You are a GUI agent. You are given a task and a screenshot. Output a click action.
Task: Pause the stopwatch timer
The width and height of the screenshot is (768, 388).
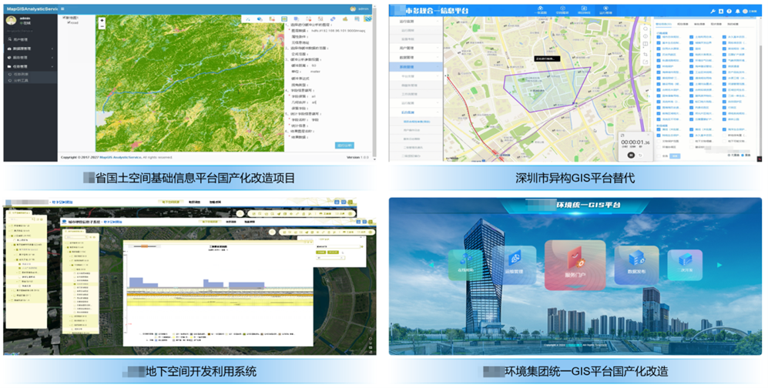[630, 154]
